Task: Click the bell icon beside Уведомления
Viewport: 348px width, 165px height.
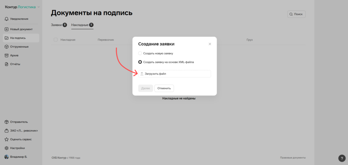Action: tap(7, 19)
